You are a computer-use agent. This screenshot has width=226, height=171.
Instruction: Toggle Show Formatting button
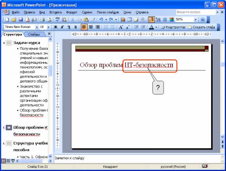pos(158,19)
